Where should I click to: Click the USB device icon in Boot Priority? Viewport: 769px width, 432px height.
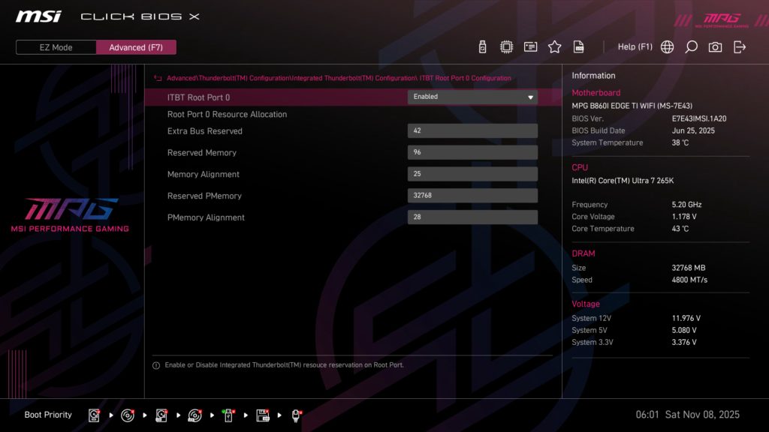[228, 415]
